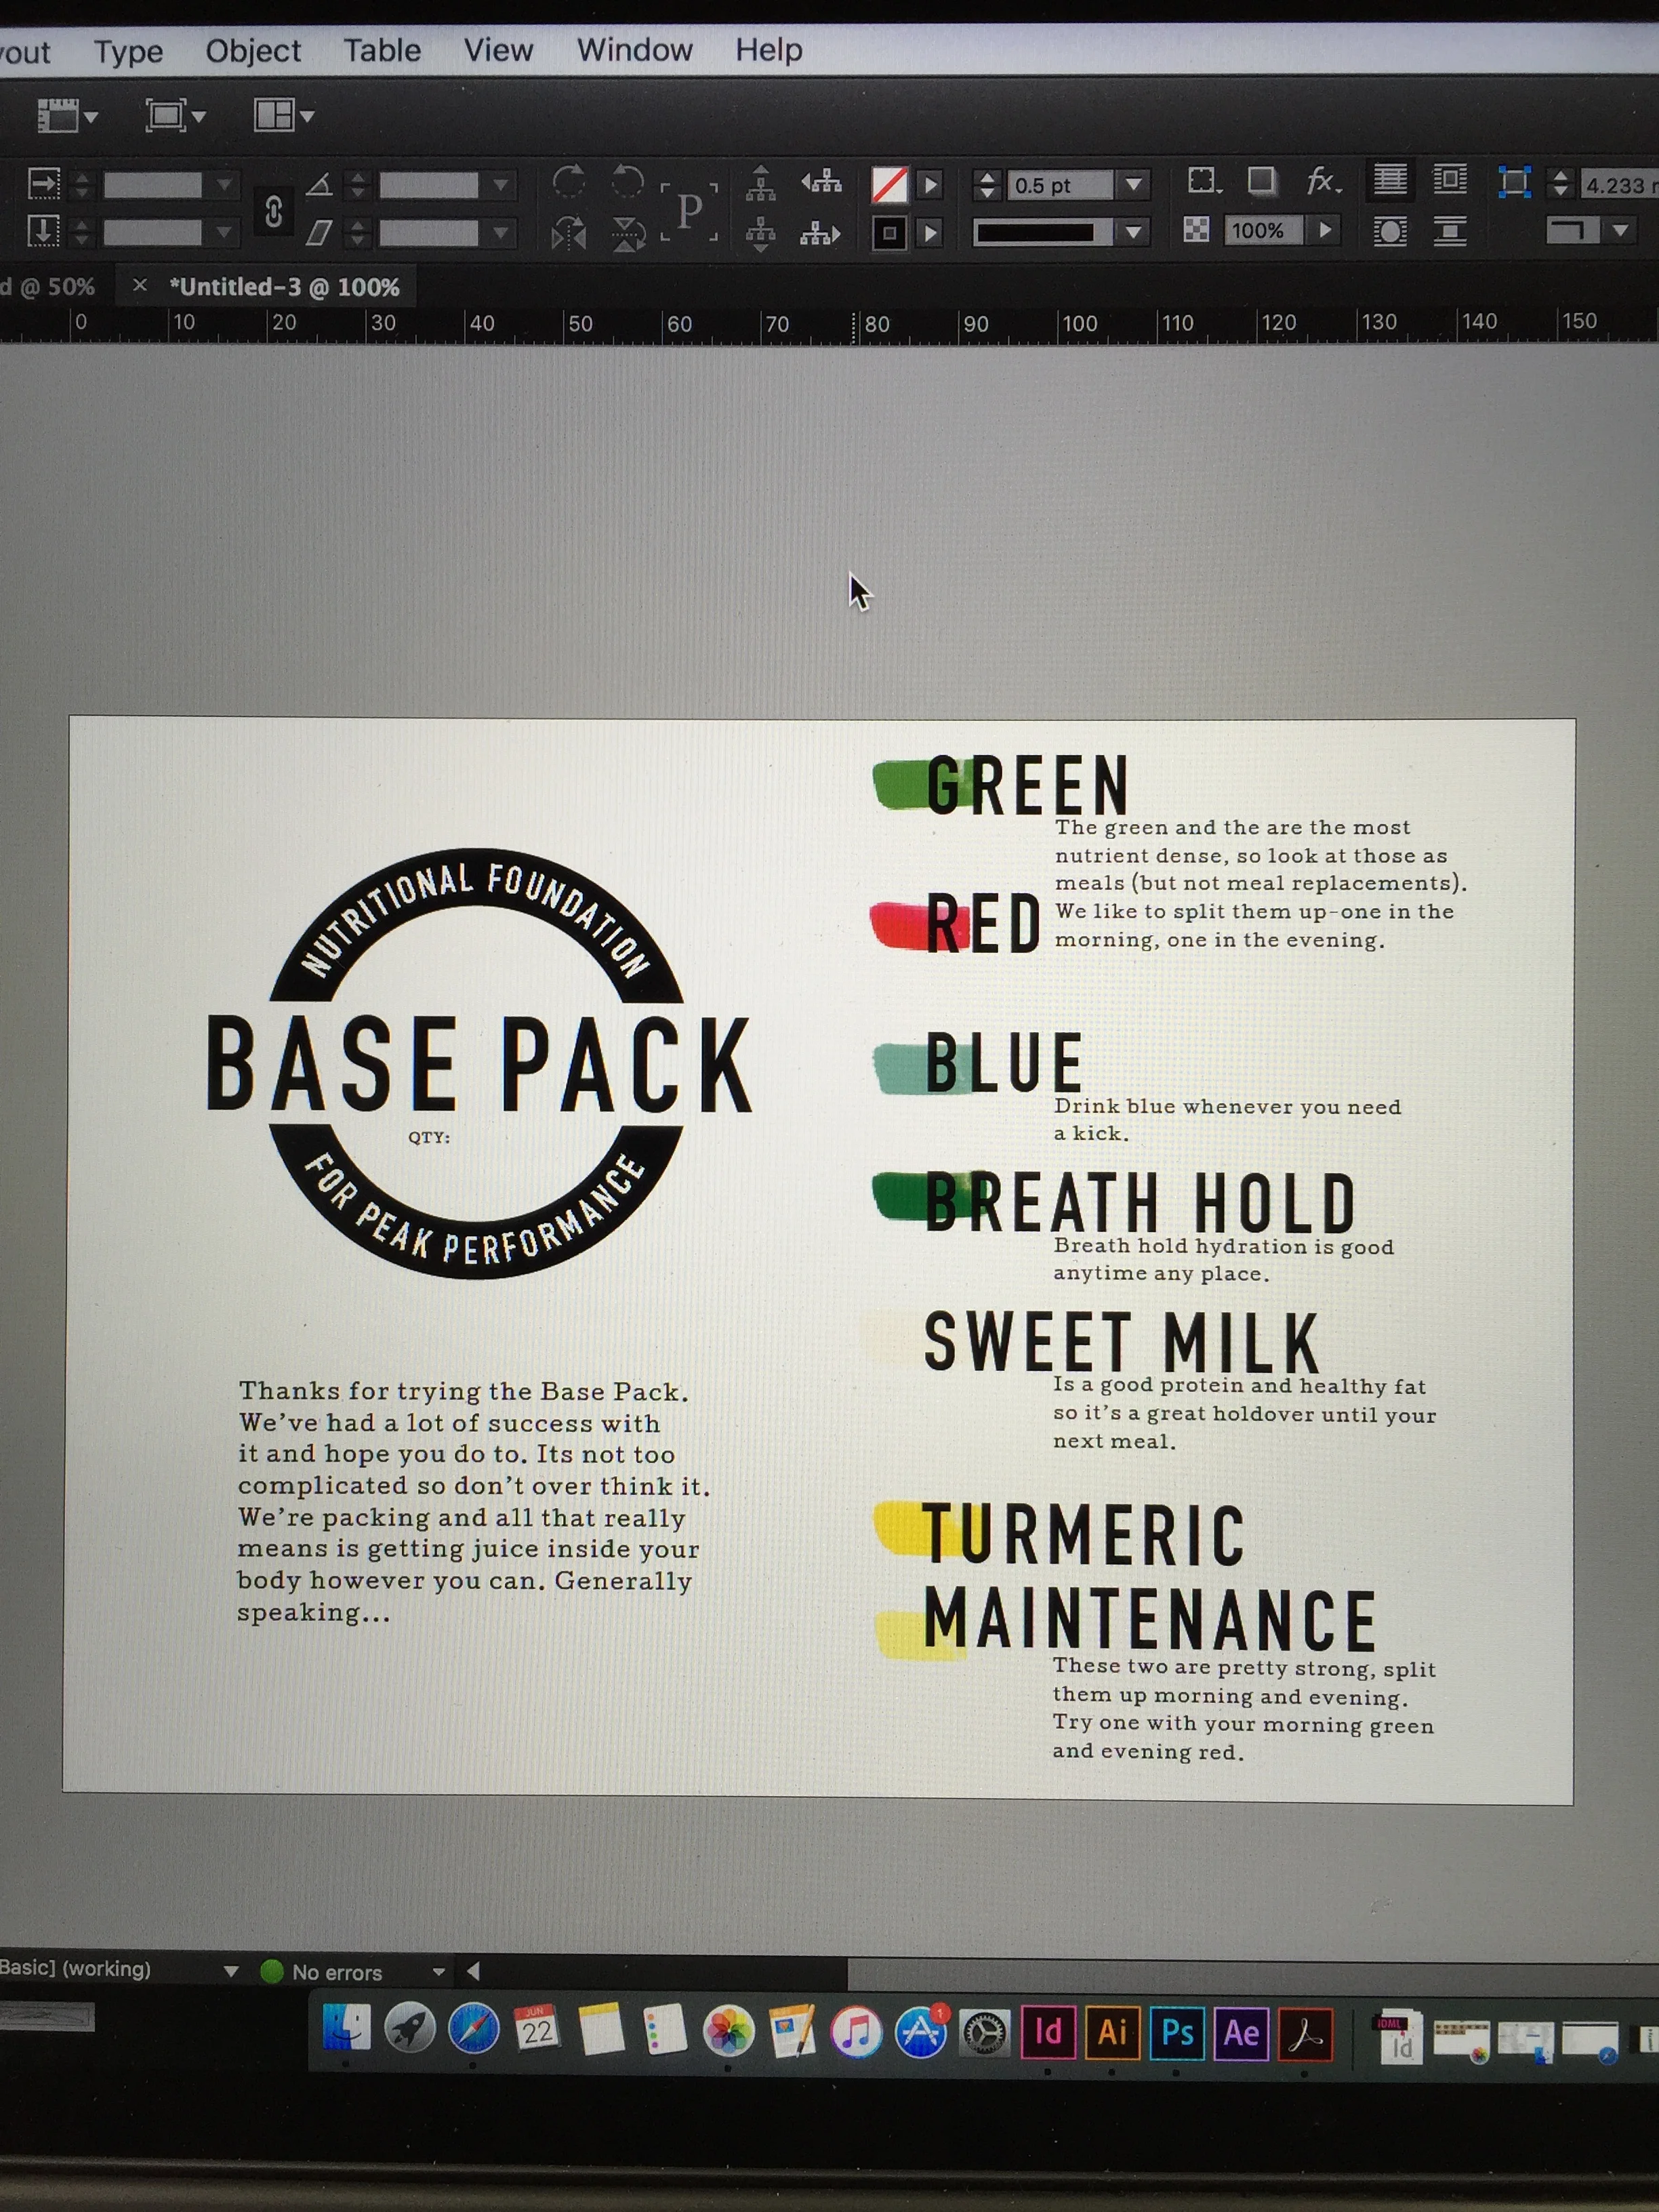Select container icon in toolbar

761,182
